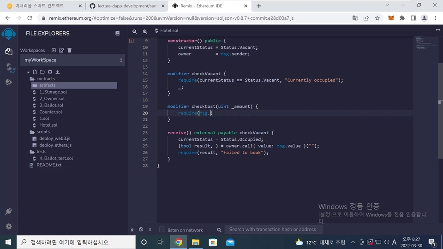Image resolution: width=443 pixels, height=249 pixels.
Task: Click the code minimap preview
Action: [x=425, y=43]
